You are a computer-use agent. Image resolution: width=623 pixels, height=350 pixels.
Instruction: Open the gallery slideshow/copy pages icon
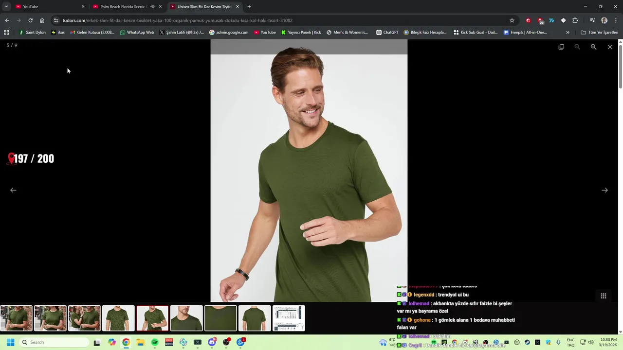[561, 47]
